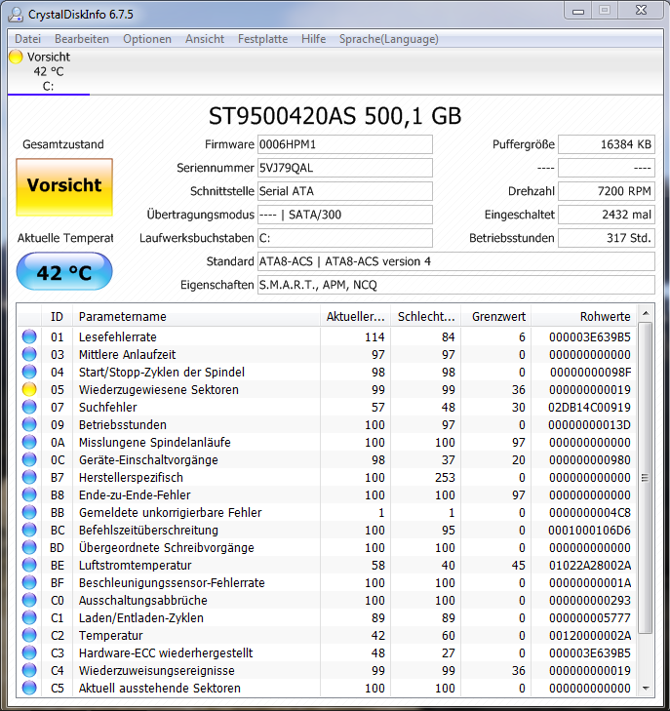Click the status dot for Mittlere Anlaufzeit
This screenshot has width=670, height=711.
(29, 354)
